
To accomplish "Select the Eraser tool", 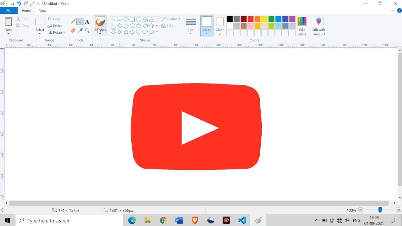I will coord(73,30).
